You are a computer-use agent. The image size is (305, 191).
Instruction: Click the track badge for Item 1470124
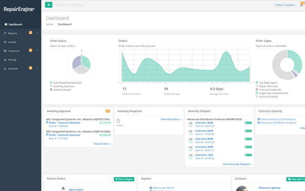coord(248,123)
